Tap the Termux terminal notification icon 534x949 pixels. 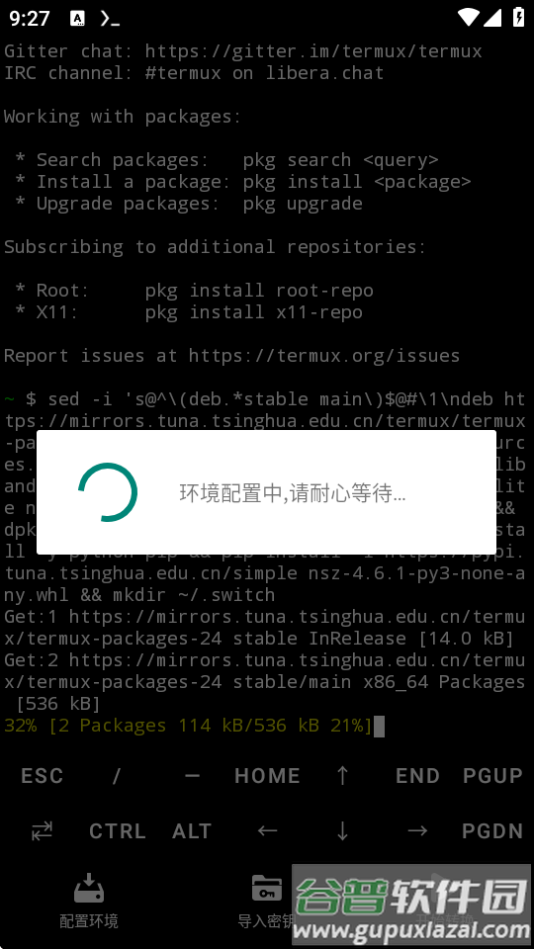point(110,19)
